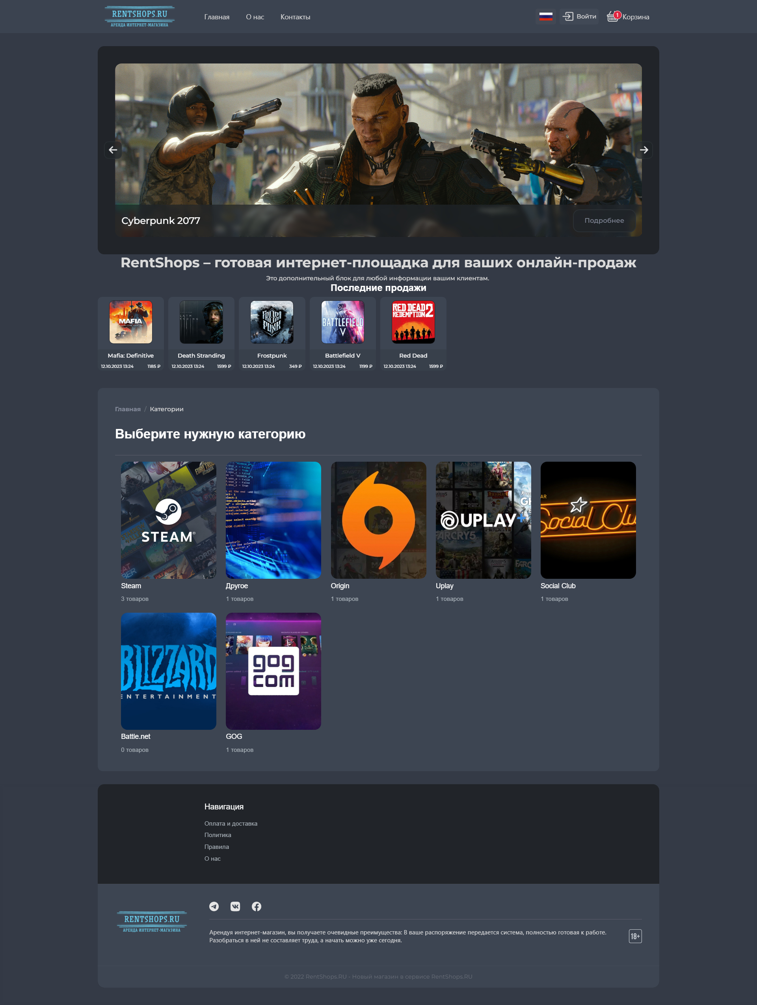Click the '0 товаров' count under Battle.net

134,750
